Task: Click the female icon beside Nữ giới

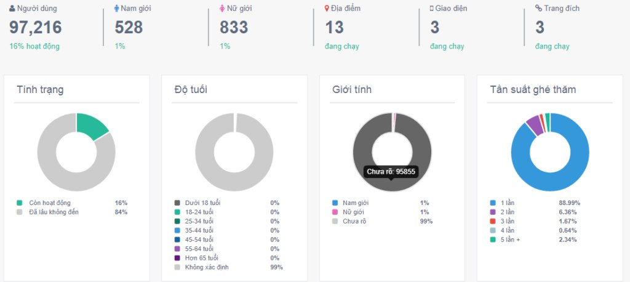Action: (x=223, y=9)
